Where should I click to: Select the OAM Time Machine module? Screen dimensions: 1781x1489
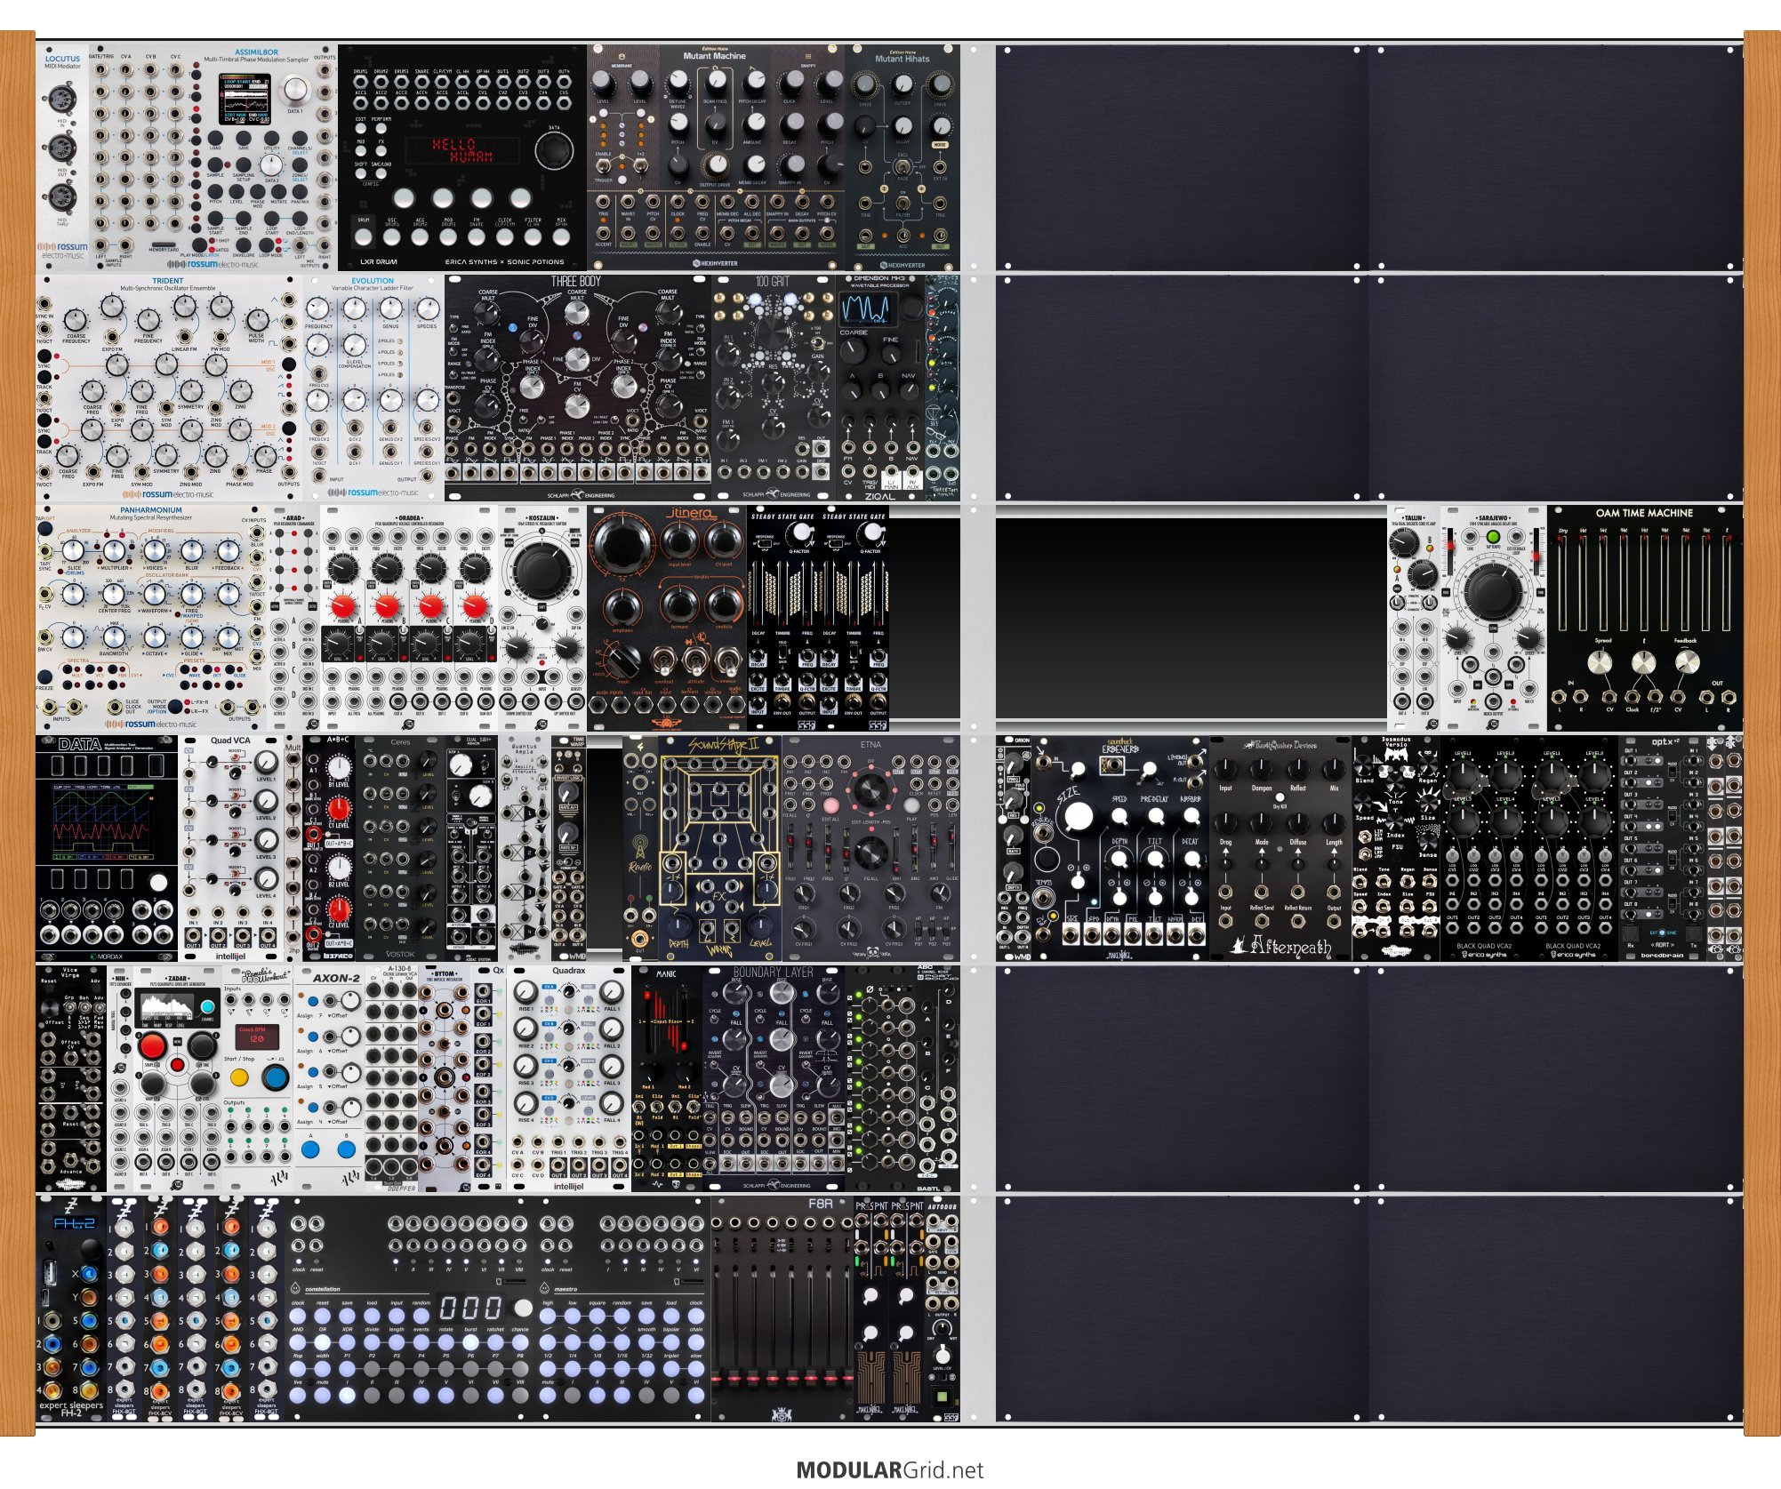pos(1645,619)
